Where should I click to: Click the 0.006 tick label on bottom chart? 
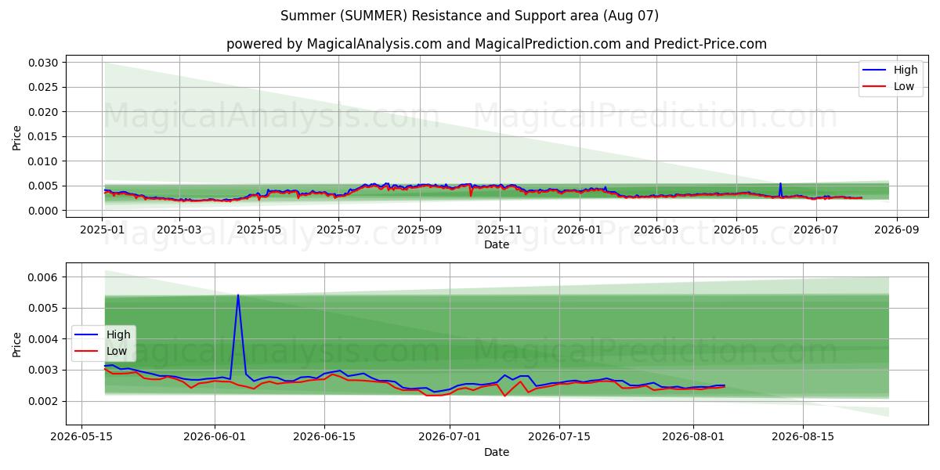44,277
